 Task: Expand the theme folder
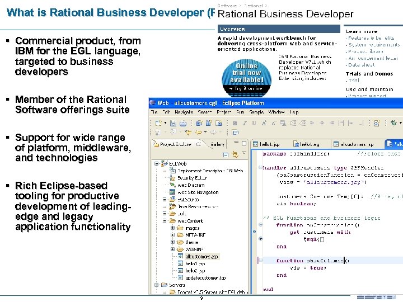[173, 242]
